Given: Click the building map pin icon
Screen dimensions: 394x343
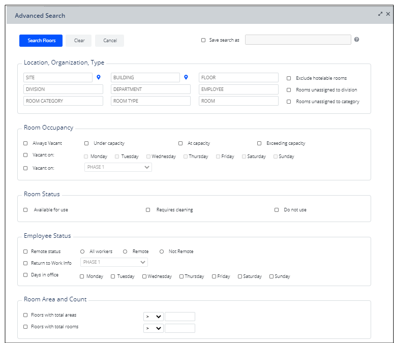Looking at the screenshot, I should pos(186,77).
